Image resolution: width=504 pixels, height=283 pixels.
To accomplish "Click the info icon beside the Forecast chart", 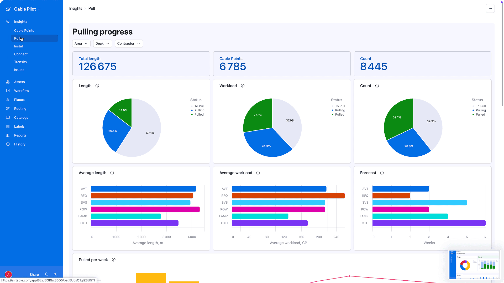I will click(x=382, y=173).
